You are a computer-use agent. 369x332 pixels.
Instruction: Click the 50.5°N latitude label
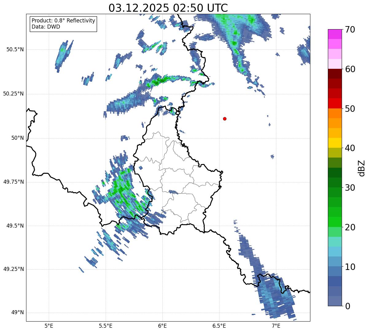point(13,49)
